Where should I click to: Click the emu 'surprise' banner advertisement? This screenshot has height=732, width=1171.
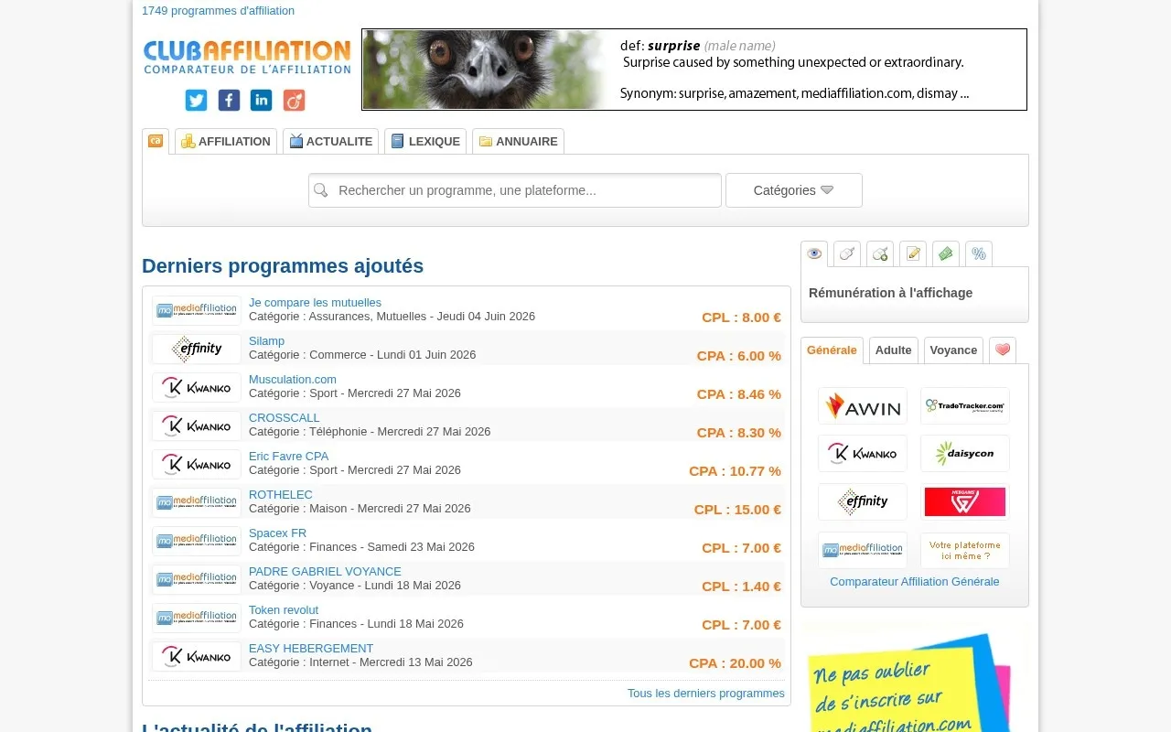pyautogui.click(x=694, y=70)
